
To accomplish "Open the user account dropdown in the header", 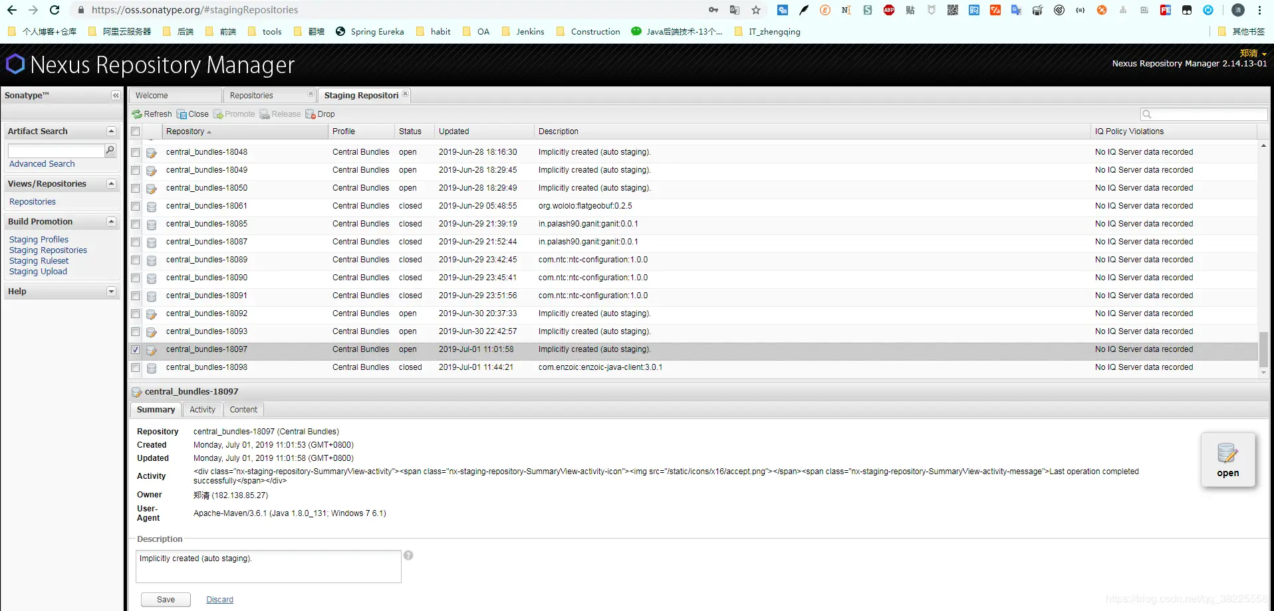I will [x=1253, y=53].
